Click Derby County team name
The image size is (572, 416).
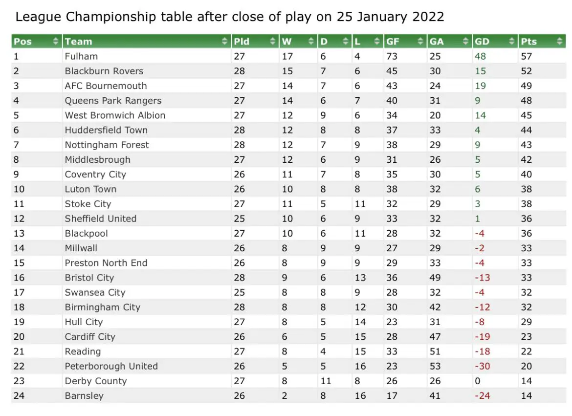pos(95,381)
